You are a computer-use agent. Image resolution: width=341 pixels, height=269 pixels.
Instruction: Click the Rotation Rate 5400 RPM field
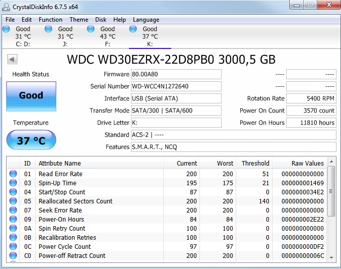point(311,98)
